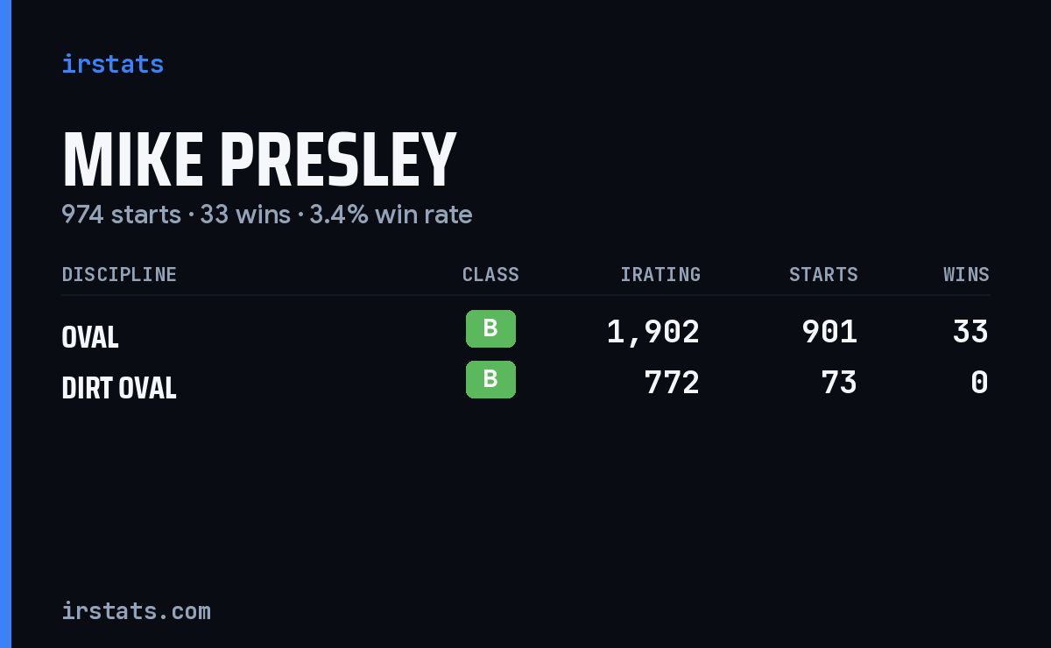Screen dimensions: 1051x648
Task: Sort by the DISCIPLINE column header
Action: tap(119, 275)
